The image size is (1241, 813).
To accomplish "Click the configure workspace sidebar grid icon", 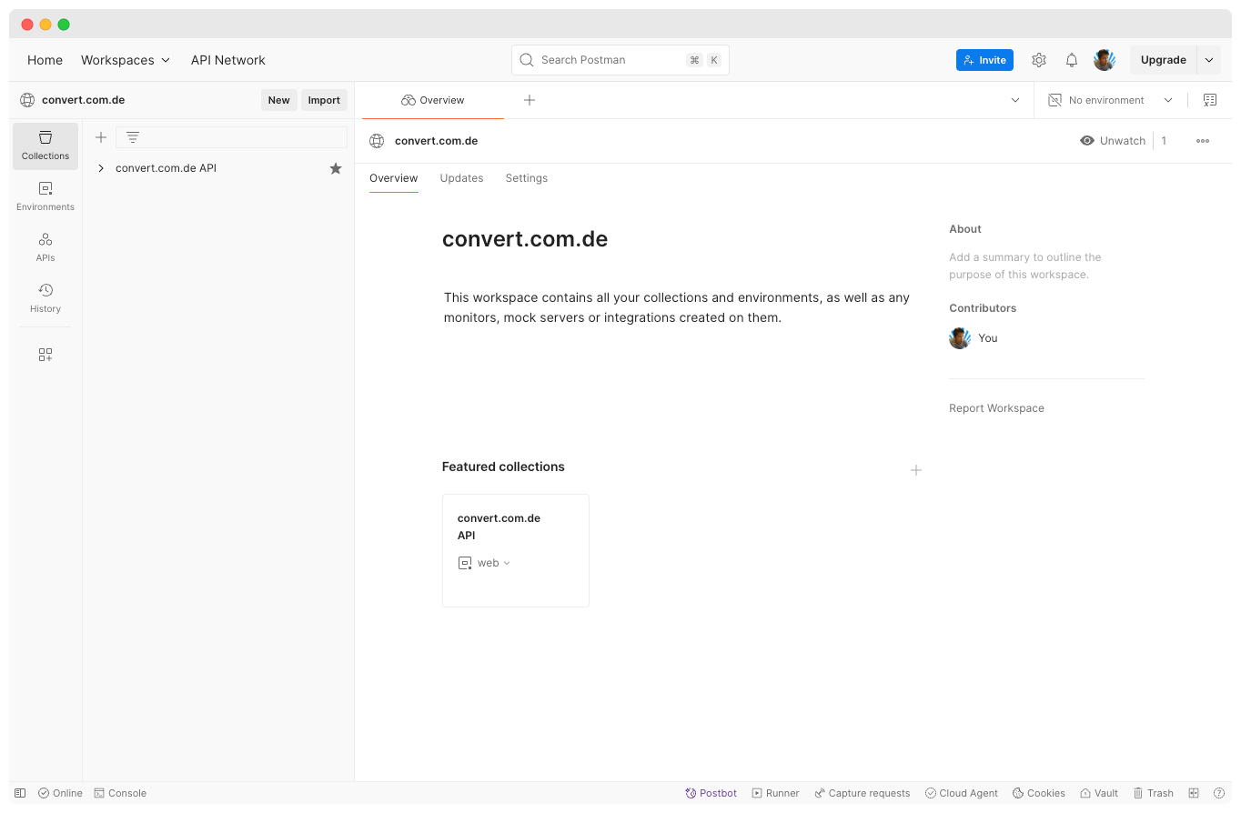I will click(45, 355).
